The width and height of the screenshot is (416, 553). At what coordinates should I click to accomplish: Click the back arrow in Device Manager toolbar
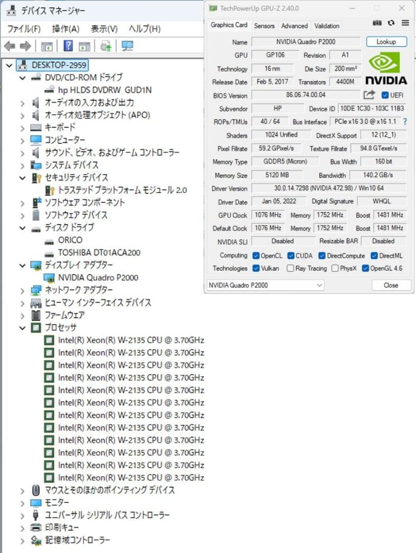pos(8,46)
